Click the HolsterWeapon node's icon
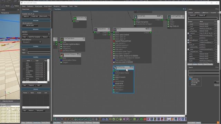The image size is (221, 124). (62, 55)
